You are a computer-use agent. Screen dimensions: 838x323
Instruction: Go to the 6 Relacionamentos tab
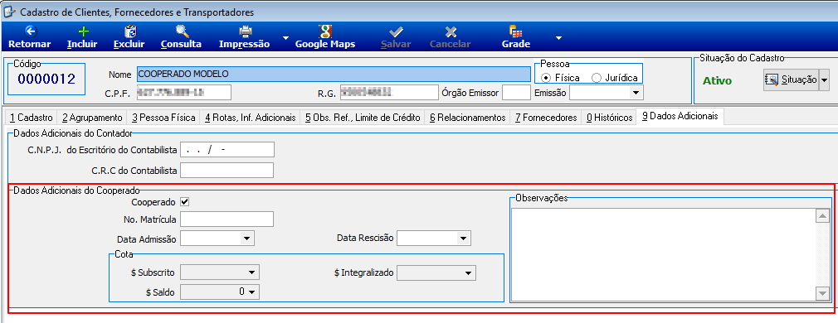(468, 118)
